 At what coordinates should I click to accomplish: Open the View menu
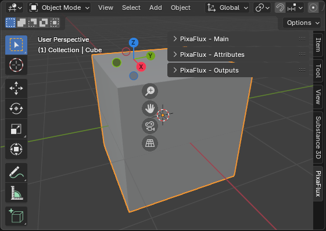(x=106, y=8)
